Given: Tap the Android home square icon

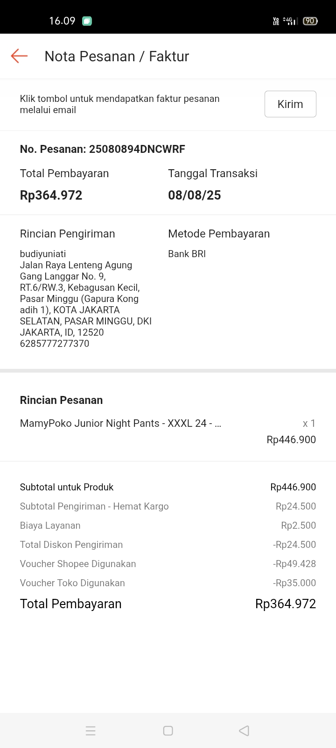Looking at the screenshot, I should tap(168, 731).
